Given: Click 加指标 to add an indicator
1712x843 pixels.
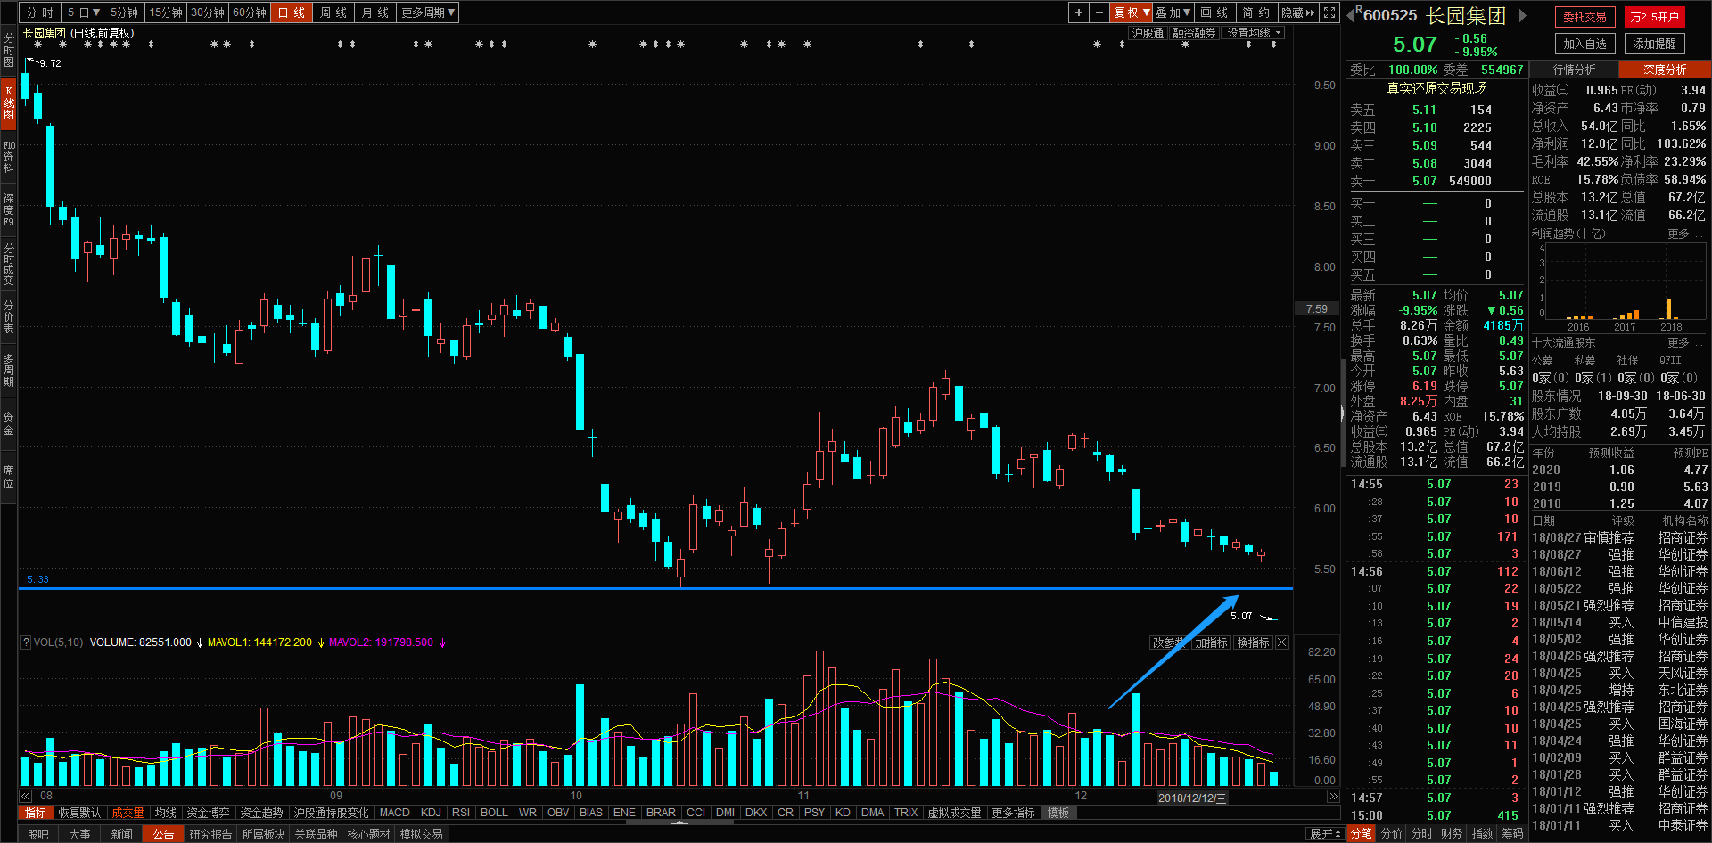Looking at the screenshot, I should coord(1211,642).
